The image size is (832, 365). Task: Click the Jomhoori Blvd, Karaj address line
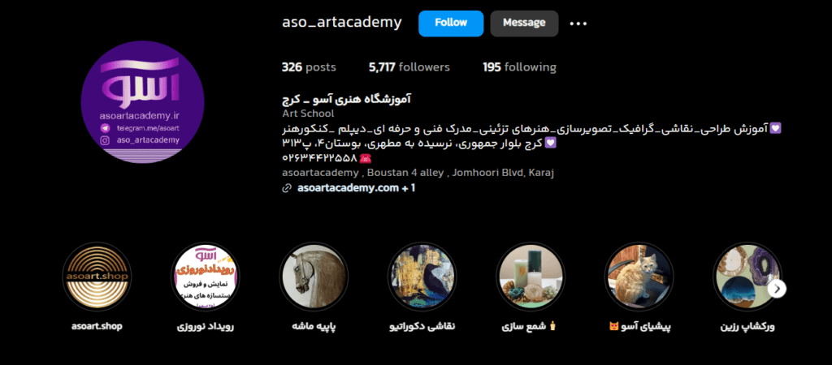coord(418,173)
